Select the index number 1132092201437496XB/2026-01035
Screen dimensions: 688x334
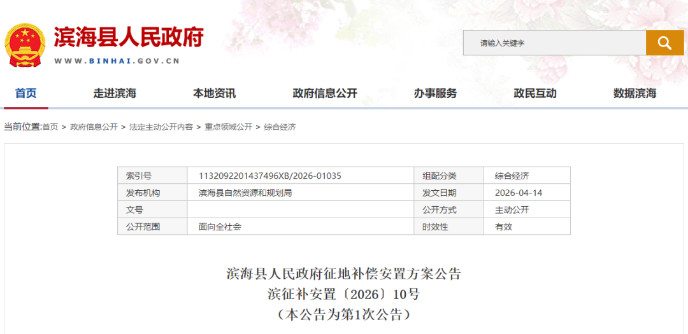pyautogui.click(x=270, y=176)
